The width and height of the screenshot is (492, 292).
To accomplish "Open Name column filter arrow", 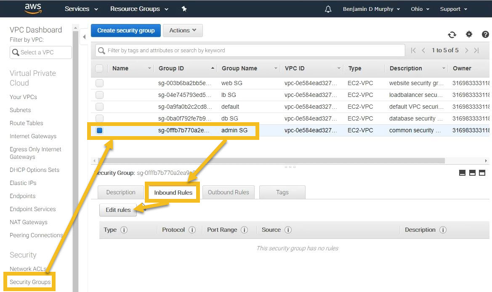I will coord(149,68).
